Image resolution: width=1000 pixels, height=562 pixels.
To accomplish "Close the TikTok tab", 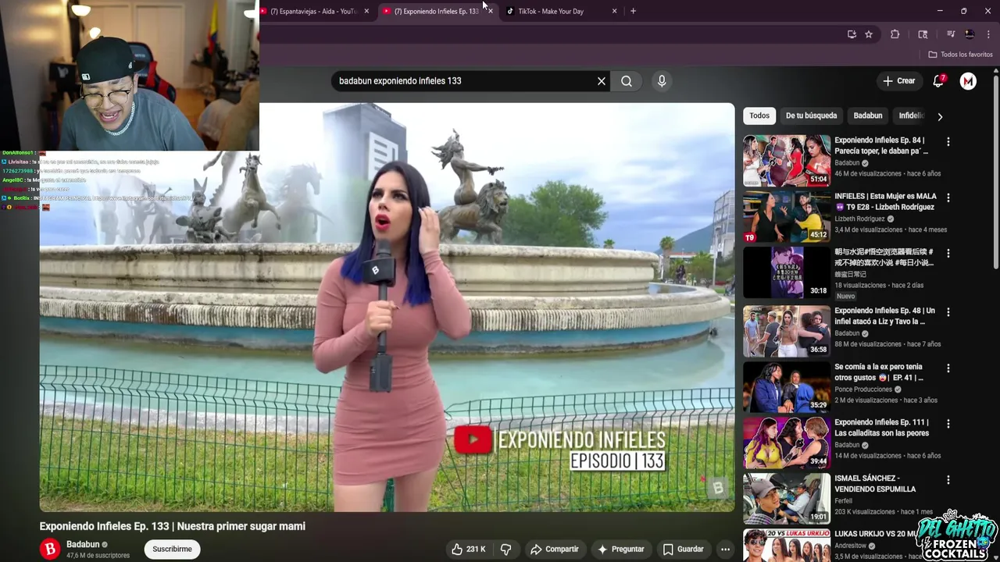I will (x=614, y=11).
